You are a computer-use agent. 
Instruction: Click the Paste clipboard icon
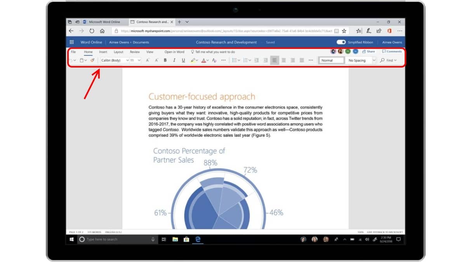tap(82, 60)
